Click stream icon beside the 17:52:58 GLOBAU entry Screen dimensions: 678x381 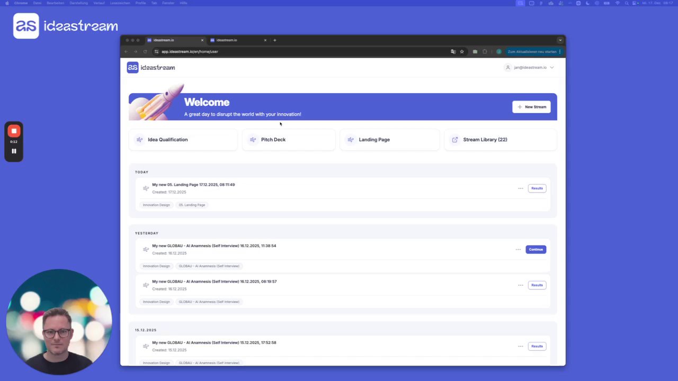coord(146,346)
